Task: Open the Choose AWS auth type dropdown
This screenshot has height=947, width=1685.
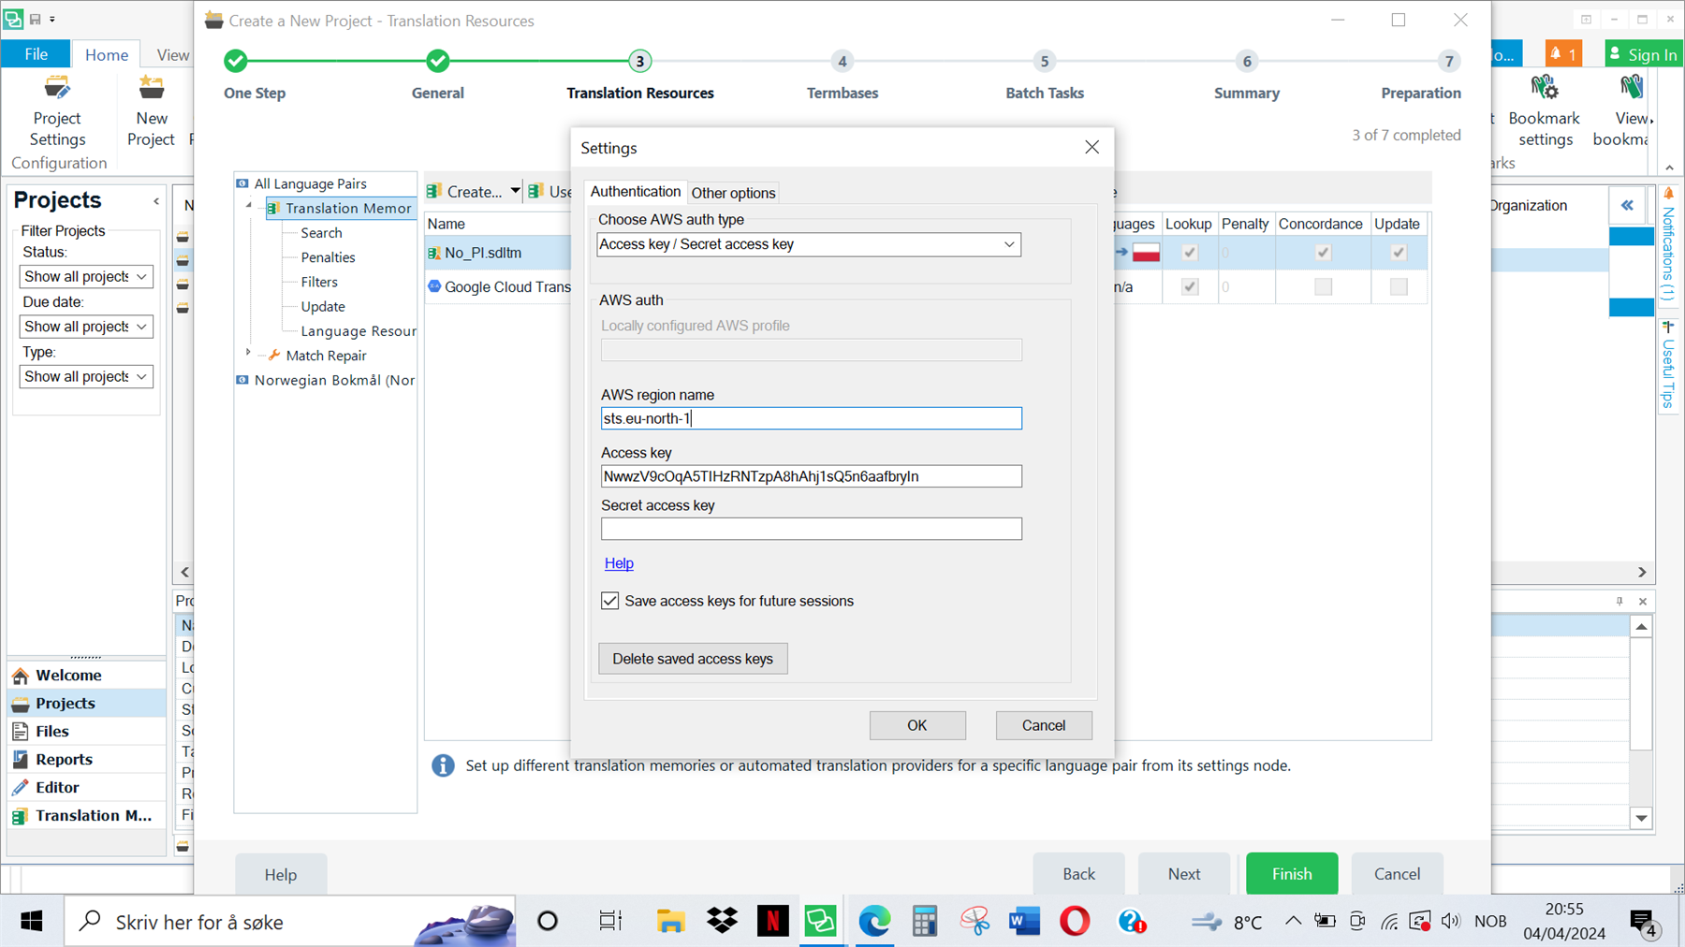Action: coord(809,244)
